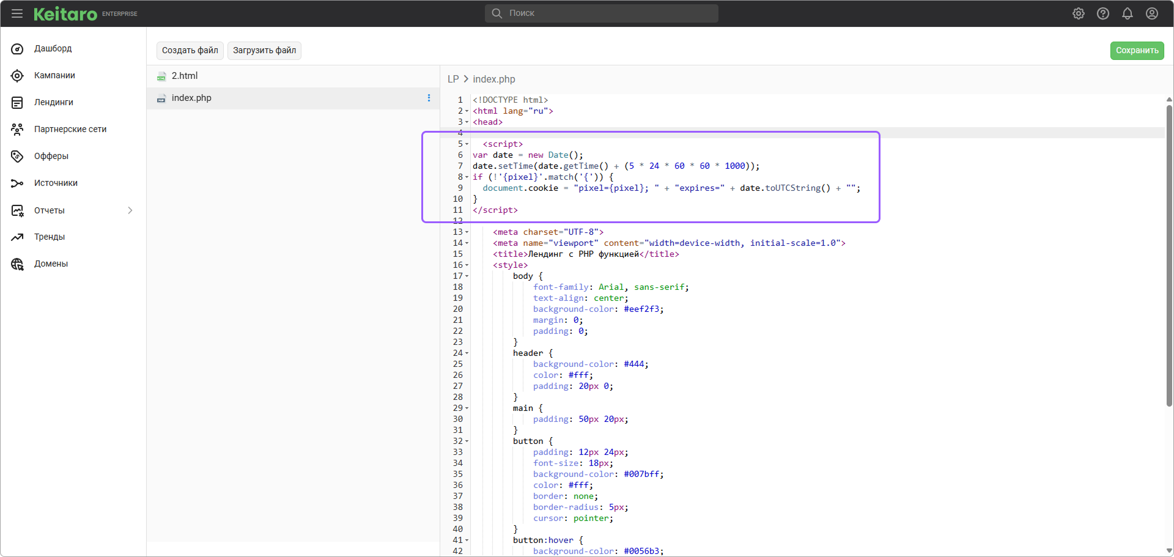Click the Поиск search field

tap(602, 13)
